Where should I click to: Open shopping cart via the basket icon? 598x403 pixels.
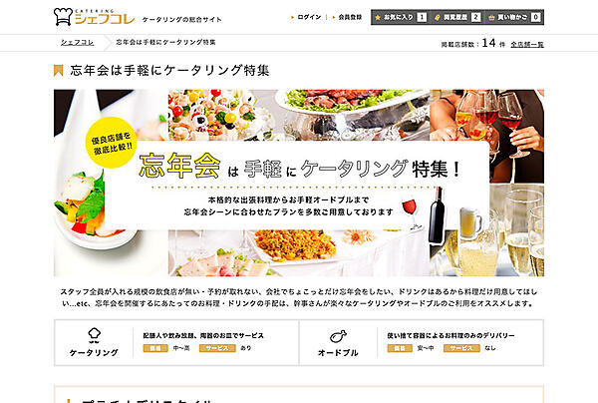click(491, 18)
